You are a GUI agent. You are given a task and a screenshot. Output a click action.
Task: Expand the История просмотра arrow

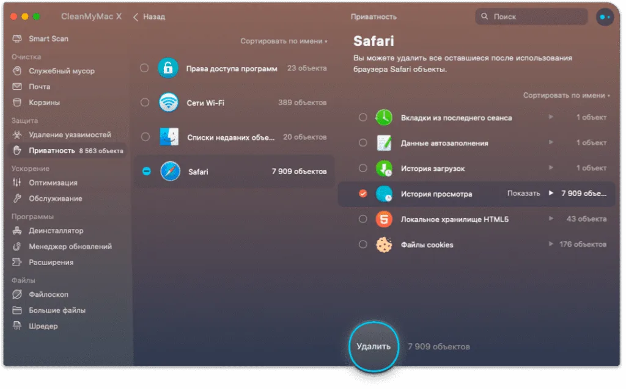click(551, 193)
